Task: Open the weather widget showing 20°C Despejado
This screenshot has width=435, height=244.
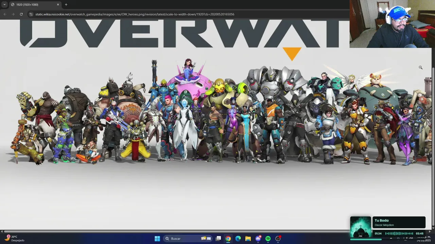Action: (x=14, y=239)
